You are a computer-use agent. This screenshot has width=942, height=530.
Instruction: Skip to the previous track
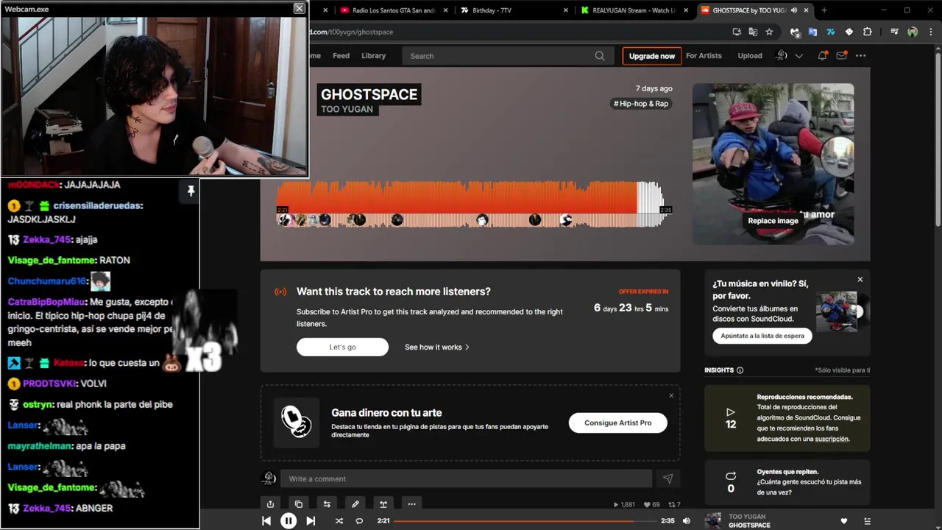(x=266, y=520)
